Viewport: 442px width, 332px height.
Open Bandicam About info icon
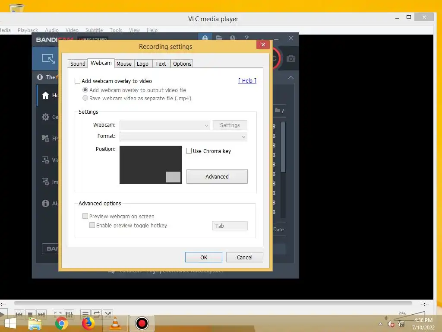(x=45, y=203)
